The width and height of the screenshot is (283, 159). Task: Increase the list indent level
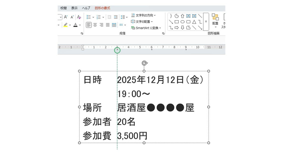tap(116, 17)
